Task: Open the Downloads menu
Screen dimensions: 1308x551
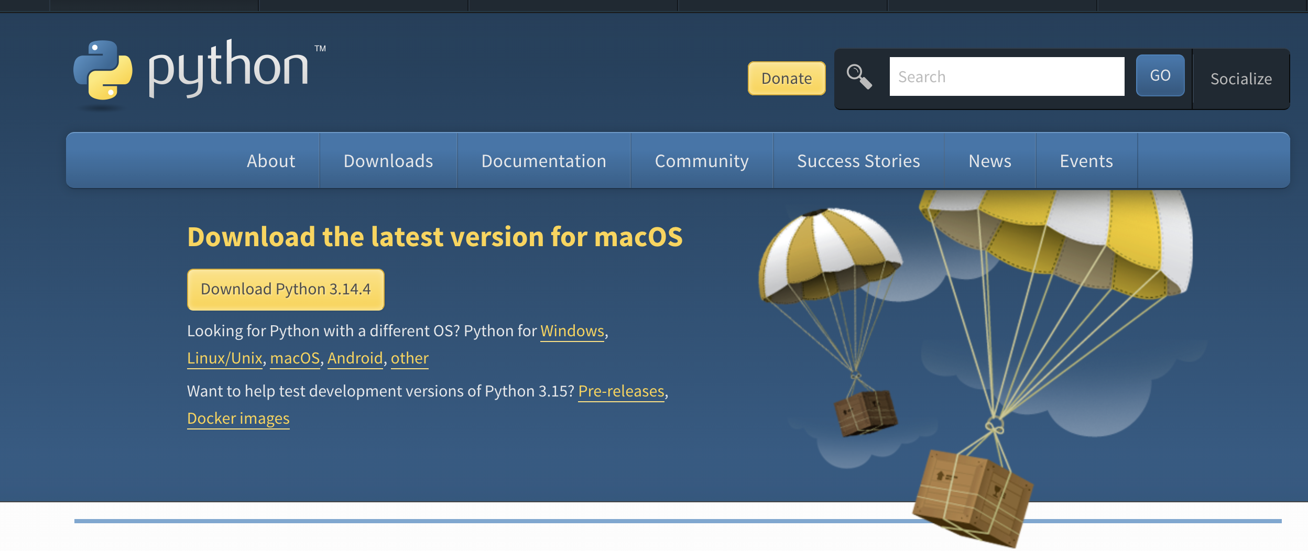Action: [388, 161]
